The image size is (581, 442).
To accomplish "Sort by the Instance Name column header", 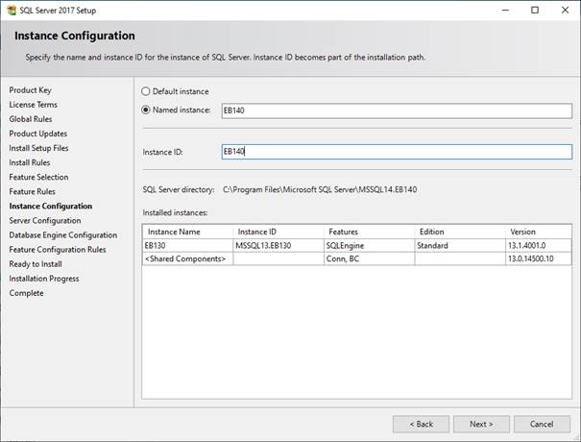I will (188, 232).
